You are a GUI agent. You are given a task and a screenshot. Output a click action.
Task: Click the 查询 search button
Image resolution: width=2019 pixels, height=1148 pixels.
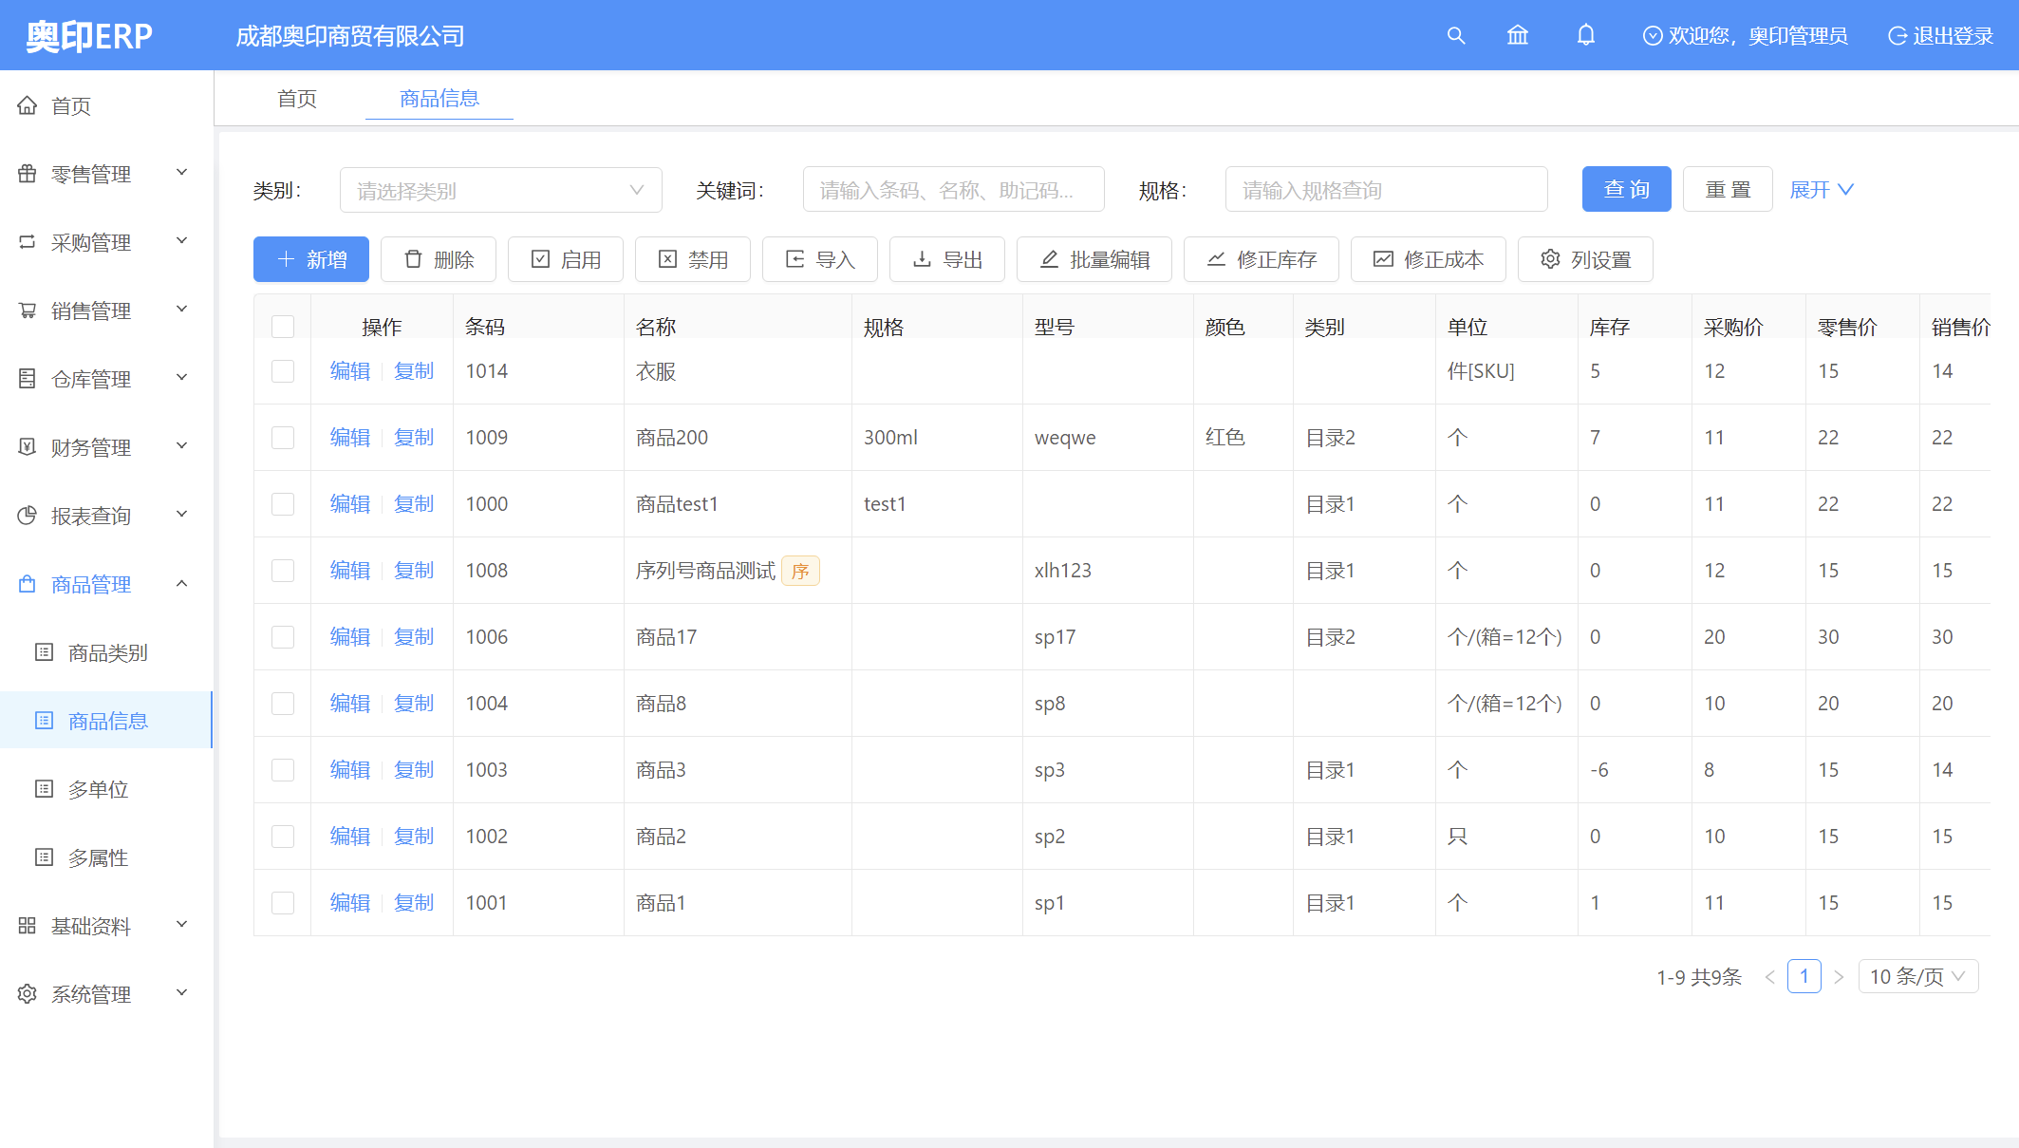pyautogui.click(x=1626, y=189)
